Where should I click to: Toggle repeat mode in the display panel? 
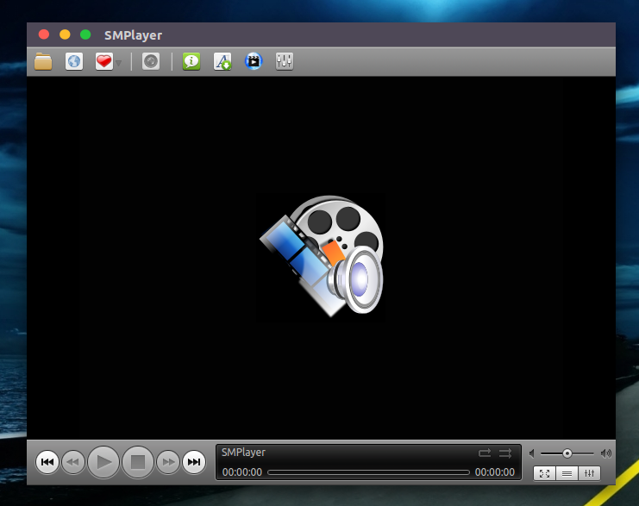click(485, 453)
